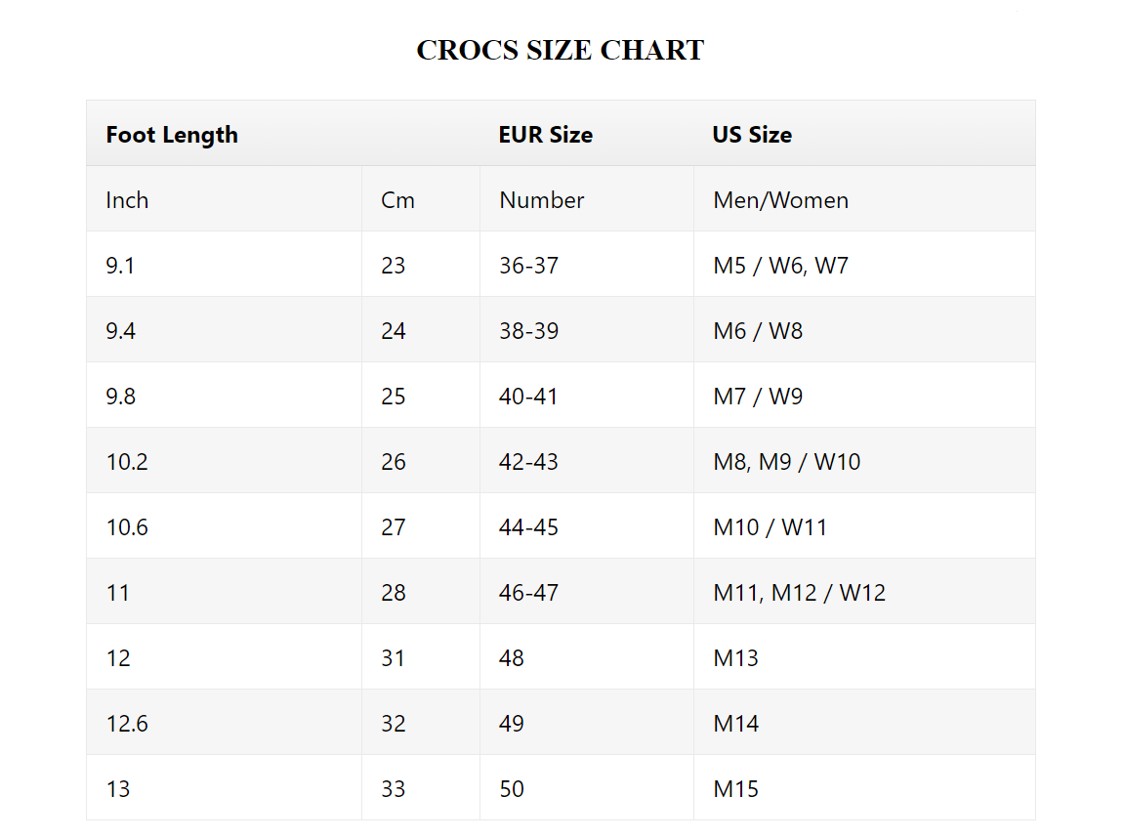Click the M11, M12 / W12 cell

tap(799, 593)
